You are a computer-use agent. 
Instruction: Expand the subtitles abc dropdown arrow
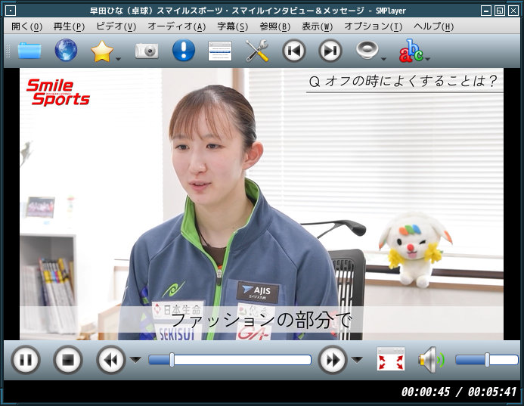427,59
